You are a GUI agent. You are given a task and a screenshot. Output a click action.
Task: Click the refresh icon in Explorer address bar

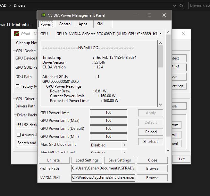coord(181,5)
